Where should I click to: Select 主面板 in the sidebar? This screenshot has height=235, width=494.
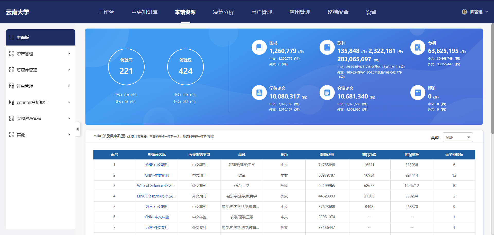[x=40, y=38]
